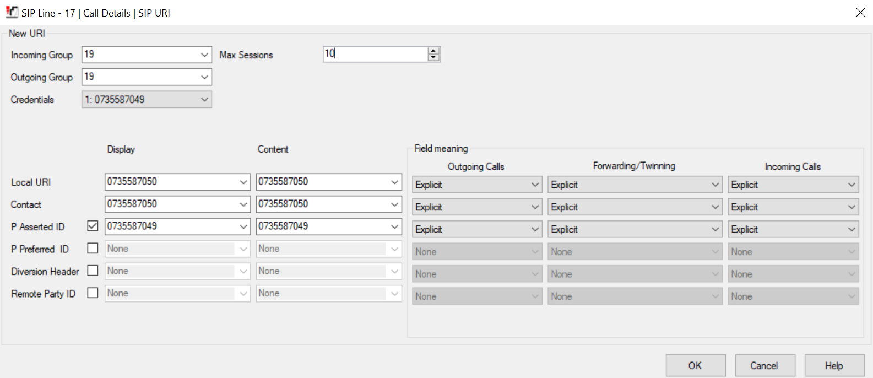Decrease Max Sessions with the down arrow
Screen dimensions: 873x378
click(x=433, y=57)
